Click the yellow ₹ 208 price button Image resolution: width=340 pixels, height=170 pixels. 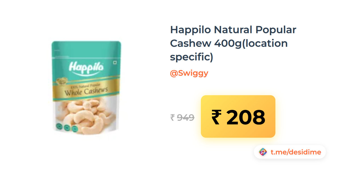[238, 116]
